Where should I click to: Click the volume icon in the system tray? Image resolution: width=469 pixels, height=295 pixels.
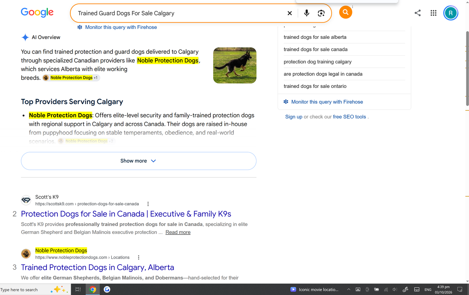click(x=395, y=290)
